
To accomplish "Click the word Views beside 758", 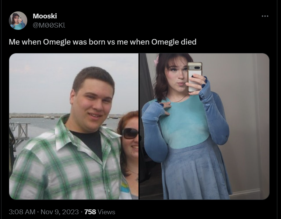I will tap(106, 212).
